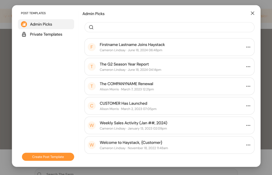Open options menu for Firstname Lastname Joins Haystack
The image size is (272, 175).
click(248, 47)
